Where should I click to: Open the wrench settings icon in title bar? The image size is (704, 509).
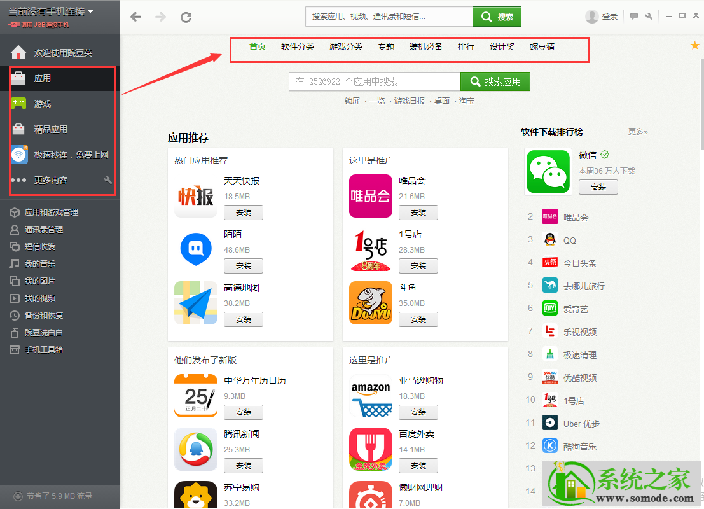[x=649, y=16]
